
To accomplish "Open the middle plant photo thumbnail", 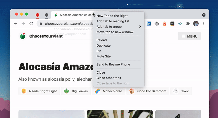I will pyautogui.click(x=120, y=114).
